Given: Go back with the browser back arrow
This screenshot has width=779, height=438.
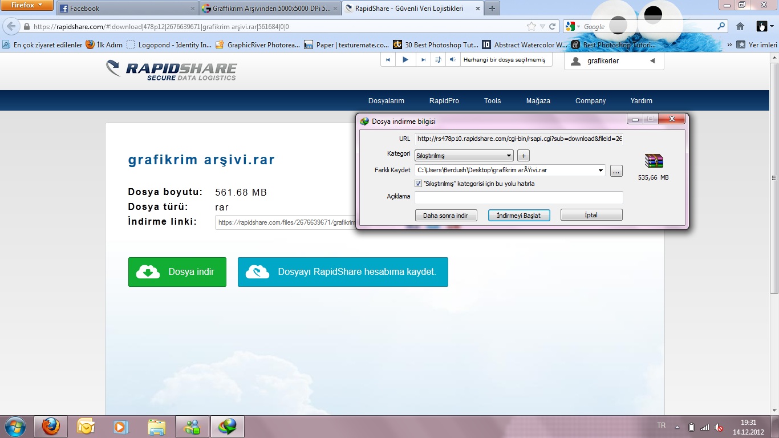Looking at the screenshot, I should click(11, 26).
